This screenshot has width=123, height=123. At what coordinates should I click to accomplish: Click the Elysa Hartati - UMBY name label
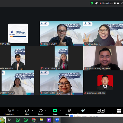[53, 93]
